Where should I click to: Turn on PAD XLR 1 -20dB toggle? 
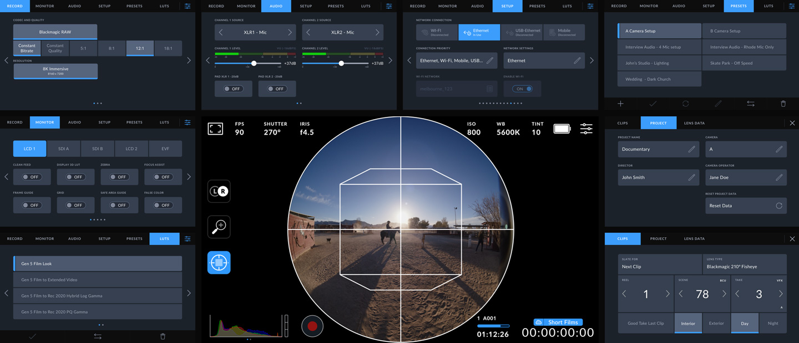[233, 89]
